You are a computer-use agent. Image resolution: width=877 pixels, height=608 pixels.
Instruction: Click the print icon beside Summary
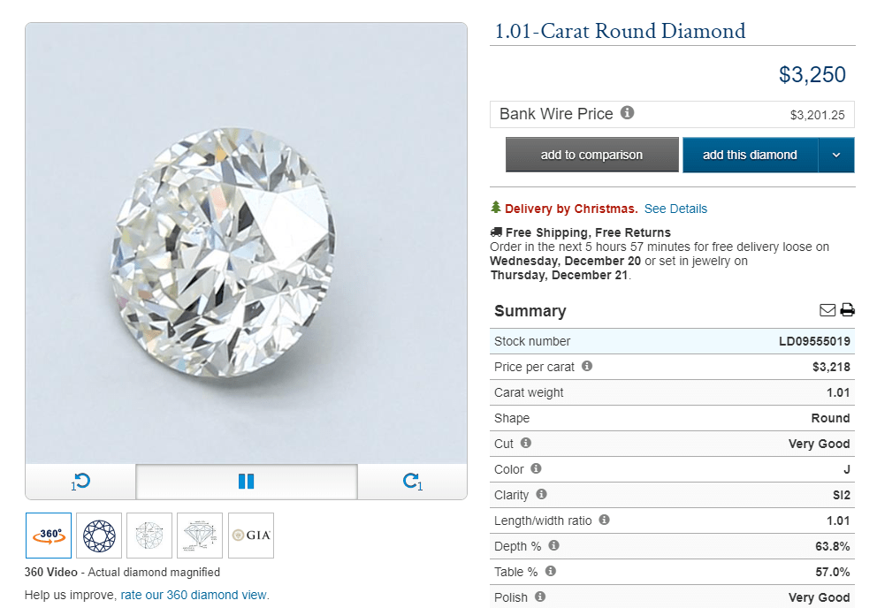pyautogui.click(x=848, y=309)
